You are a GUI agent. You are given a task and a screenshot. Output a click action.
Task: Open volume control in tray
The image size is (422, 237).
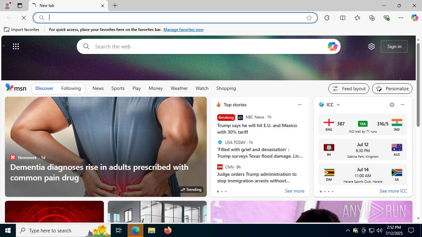click(x=379, y=230)
